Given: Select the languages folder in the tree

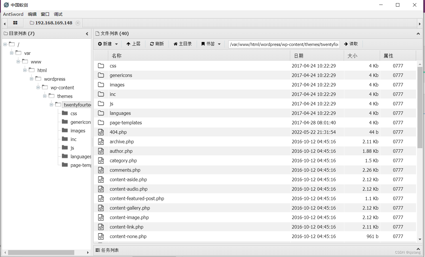Looking at the screenshot, I should click(81, 156).
